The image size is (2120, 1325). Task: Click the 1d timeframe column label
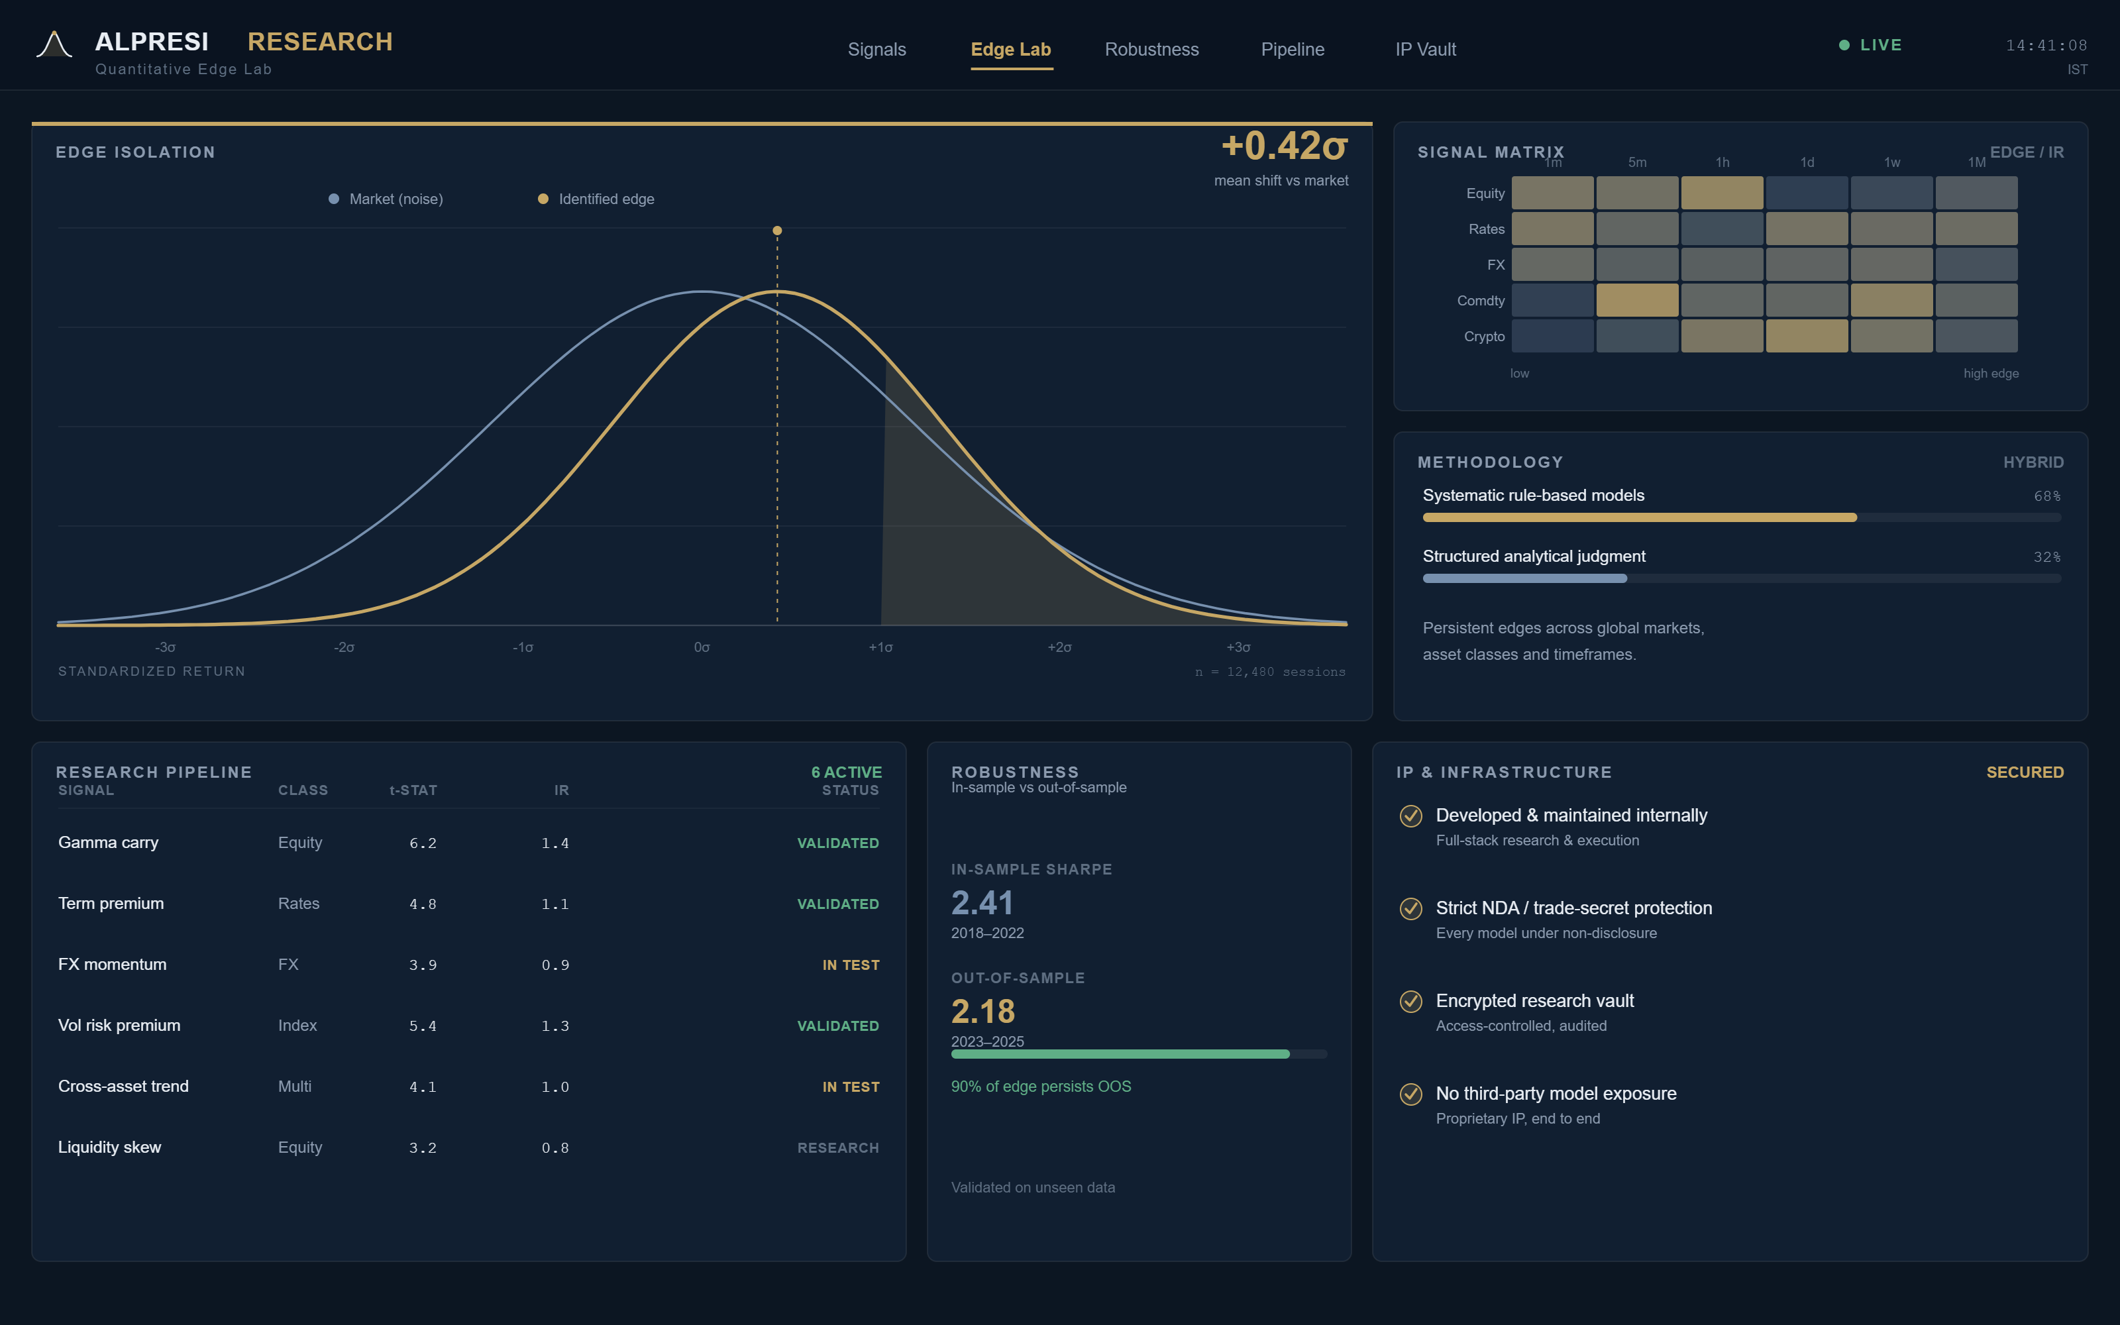(x=1807, y=162)
